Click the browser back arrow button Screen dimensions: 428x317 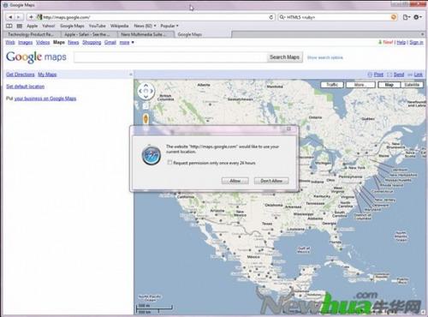click(10, 17)
